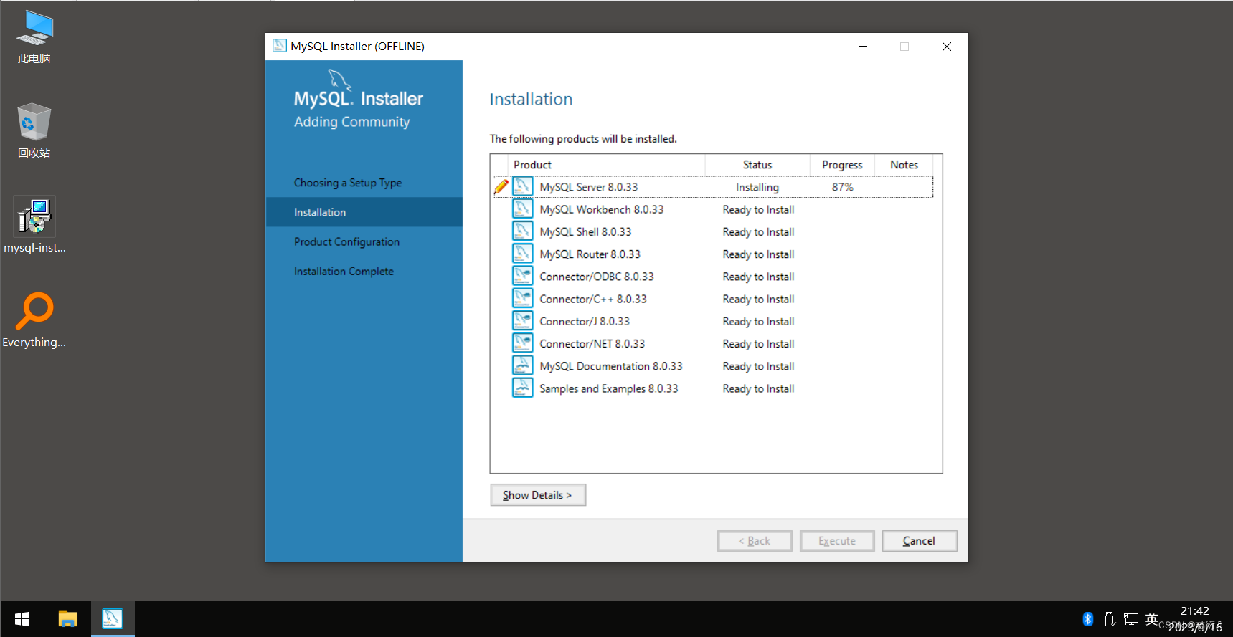Click the MySQL Installer title bar icon
The height and width of the screenshot is (637, 1233).
[280, 46]
